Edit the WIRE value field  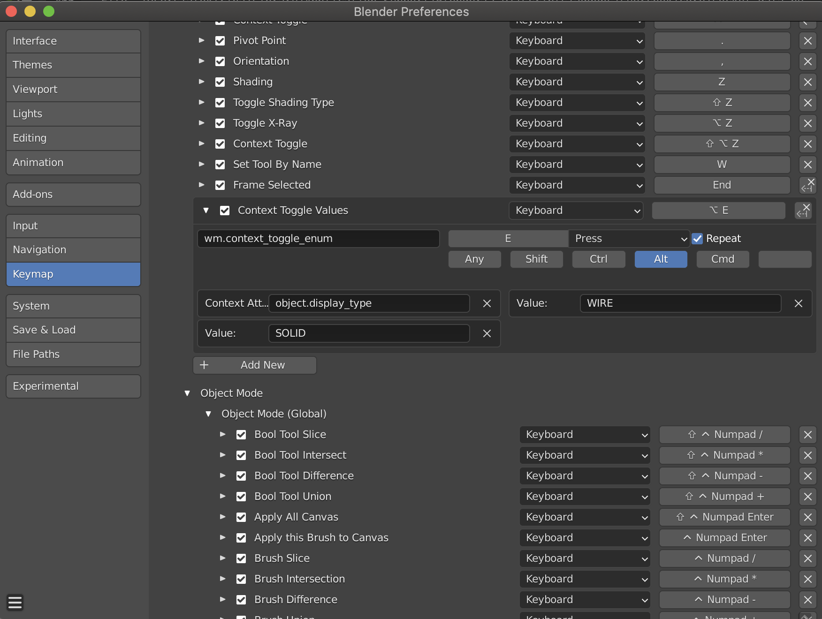[681, 303]
